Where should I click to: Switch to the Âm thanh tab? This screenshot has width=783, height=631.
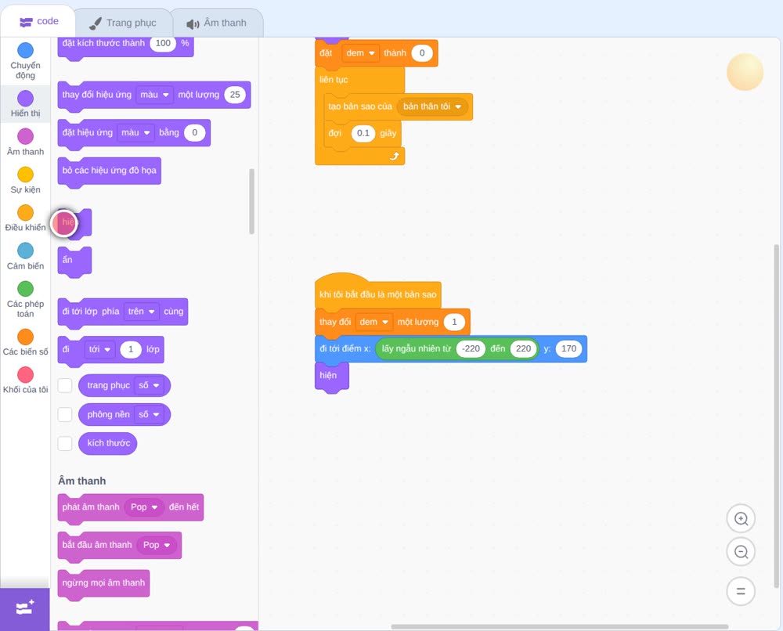click(217, 23)
